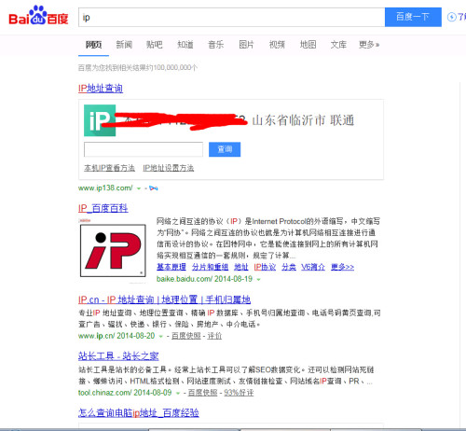This screenshot has height=431, width=466.
Task: Open the 基本原理 sublink
Action: [171, 267]
